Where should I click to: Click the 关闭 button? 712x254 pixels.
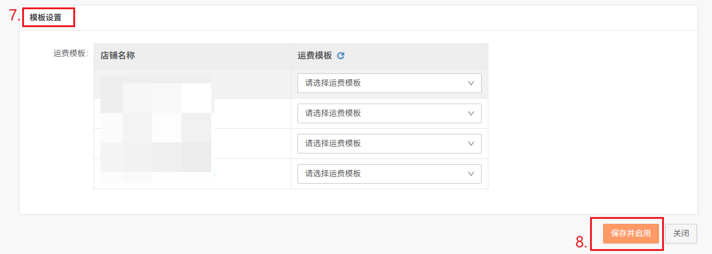[681, 234]
